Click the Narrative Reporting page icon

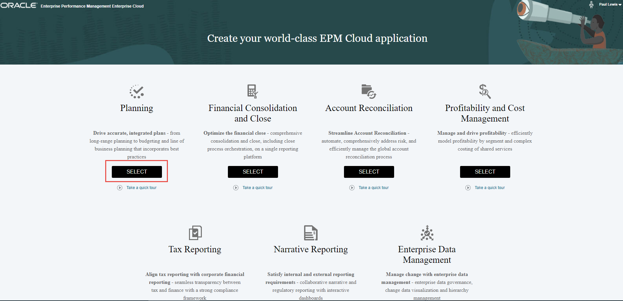point(310,233)
